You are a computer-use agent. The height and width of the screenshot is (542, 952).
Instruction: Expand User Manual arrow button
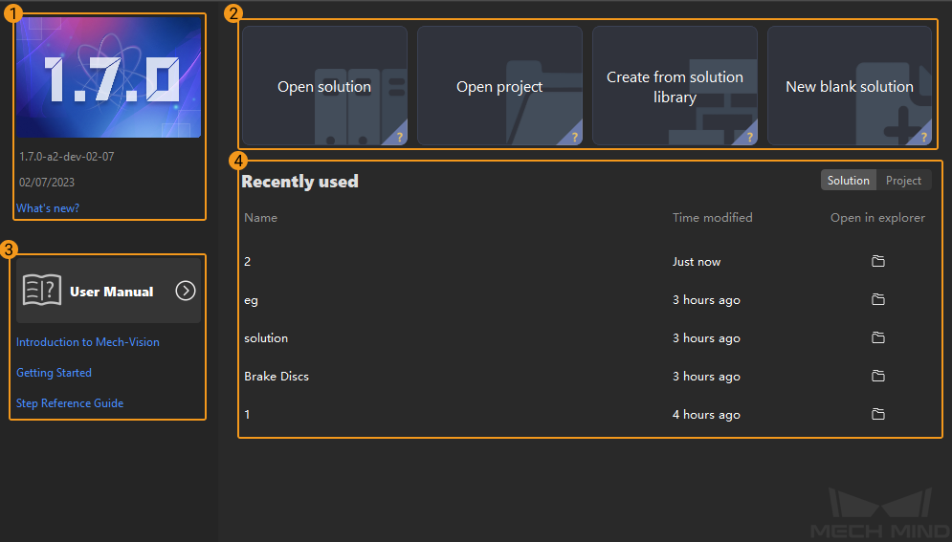tap(186, 292)
